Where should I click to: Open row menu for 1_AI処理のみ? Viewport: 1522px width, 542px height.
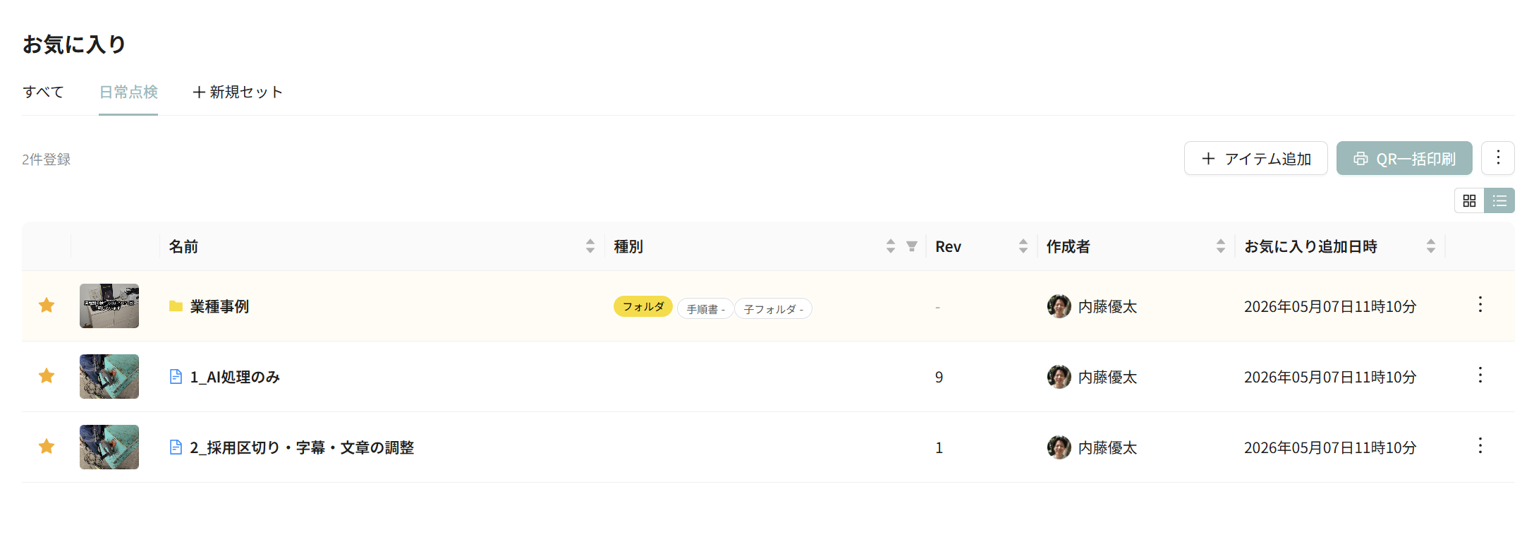pos(1480,375)
